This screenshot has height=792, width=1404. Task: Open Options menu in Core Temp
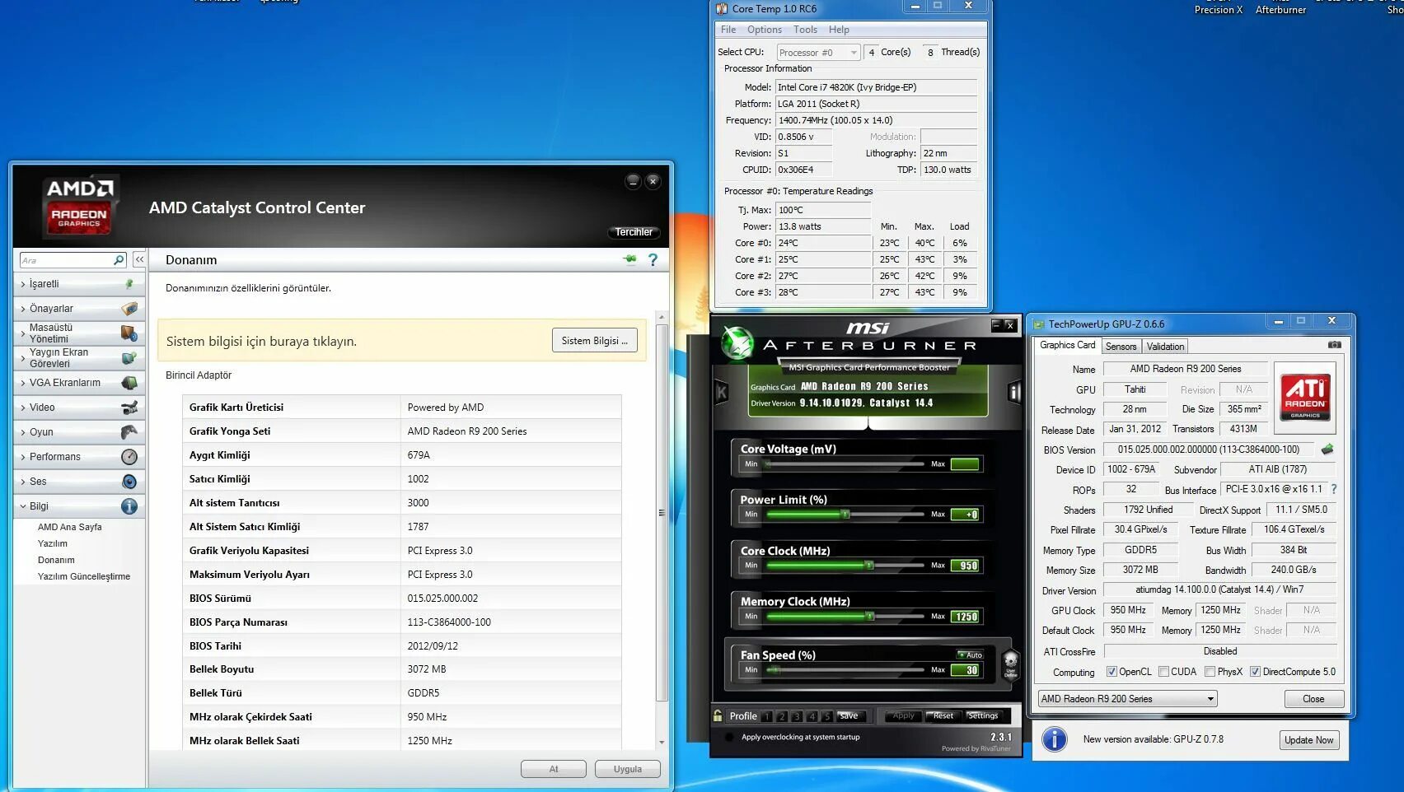(x=765, y=30)
